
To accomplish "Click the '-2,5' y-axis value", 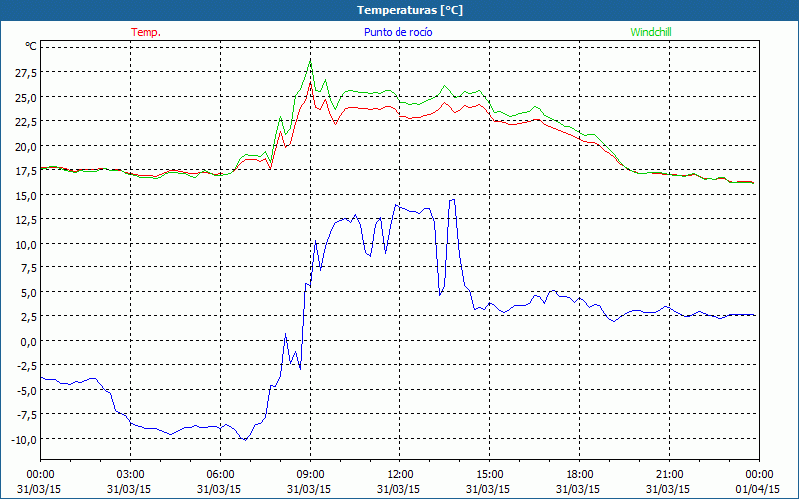I will point(27,365).
